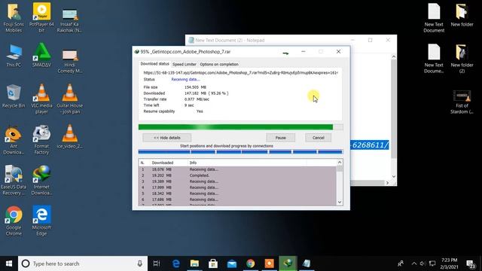Open Fouji Sons Mobiles desktop folder
The image size is (482, 271).
(x=14, y=18)
